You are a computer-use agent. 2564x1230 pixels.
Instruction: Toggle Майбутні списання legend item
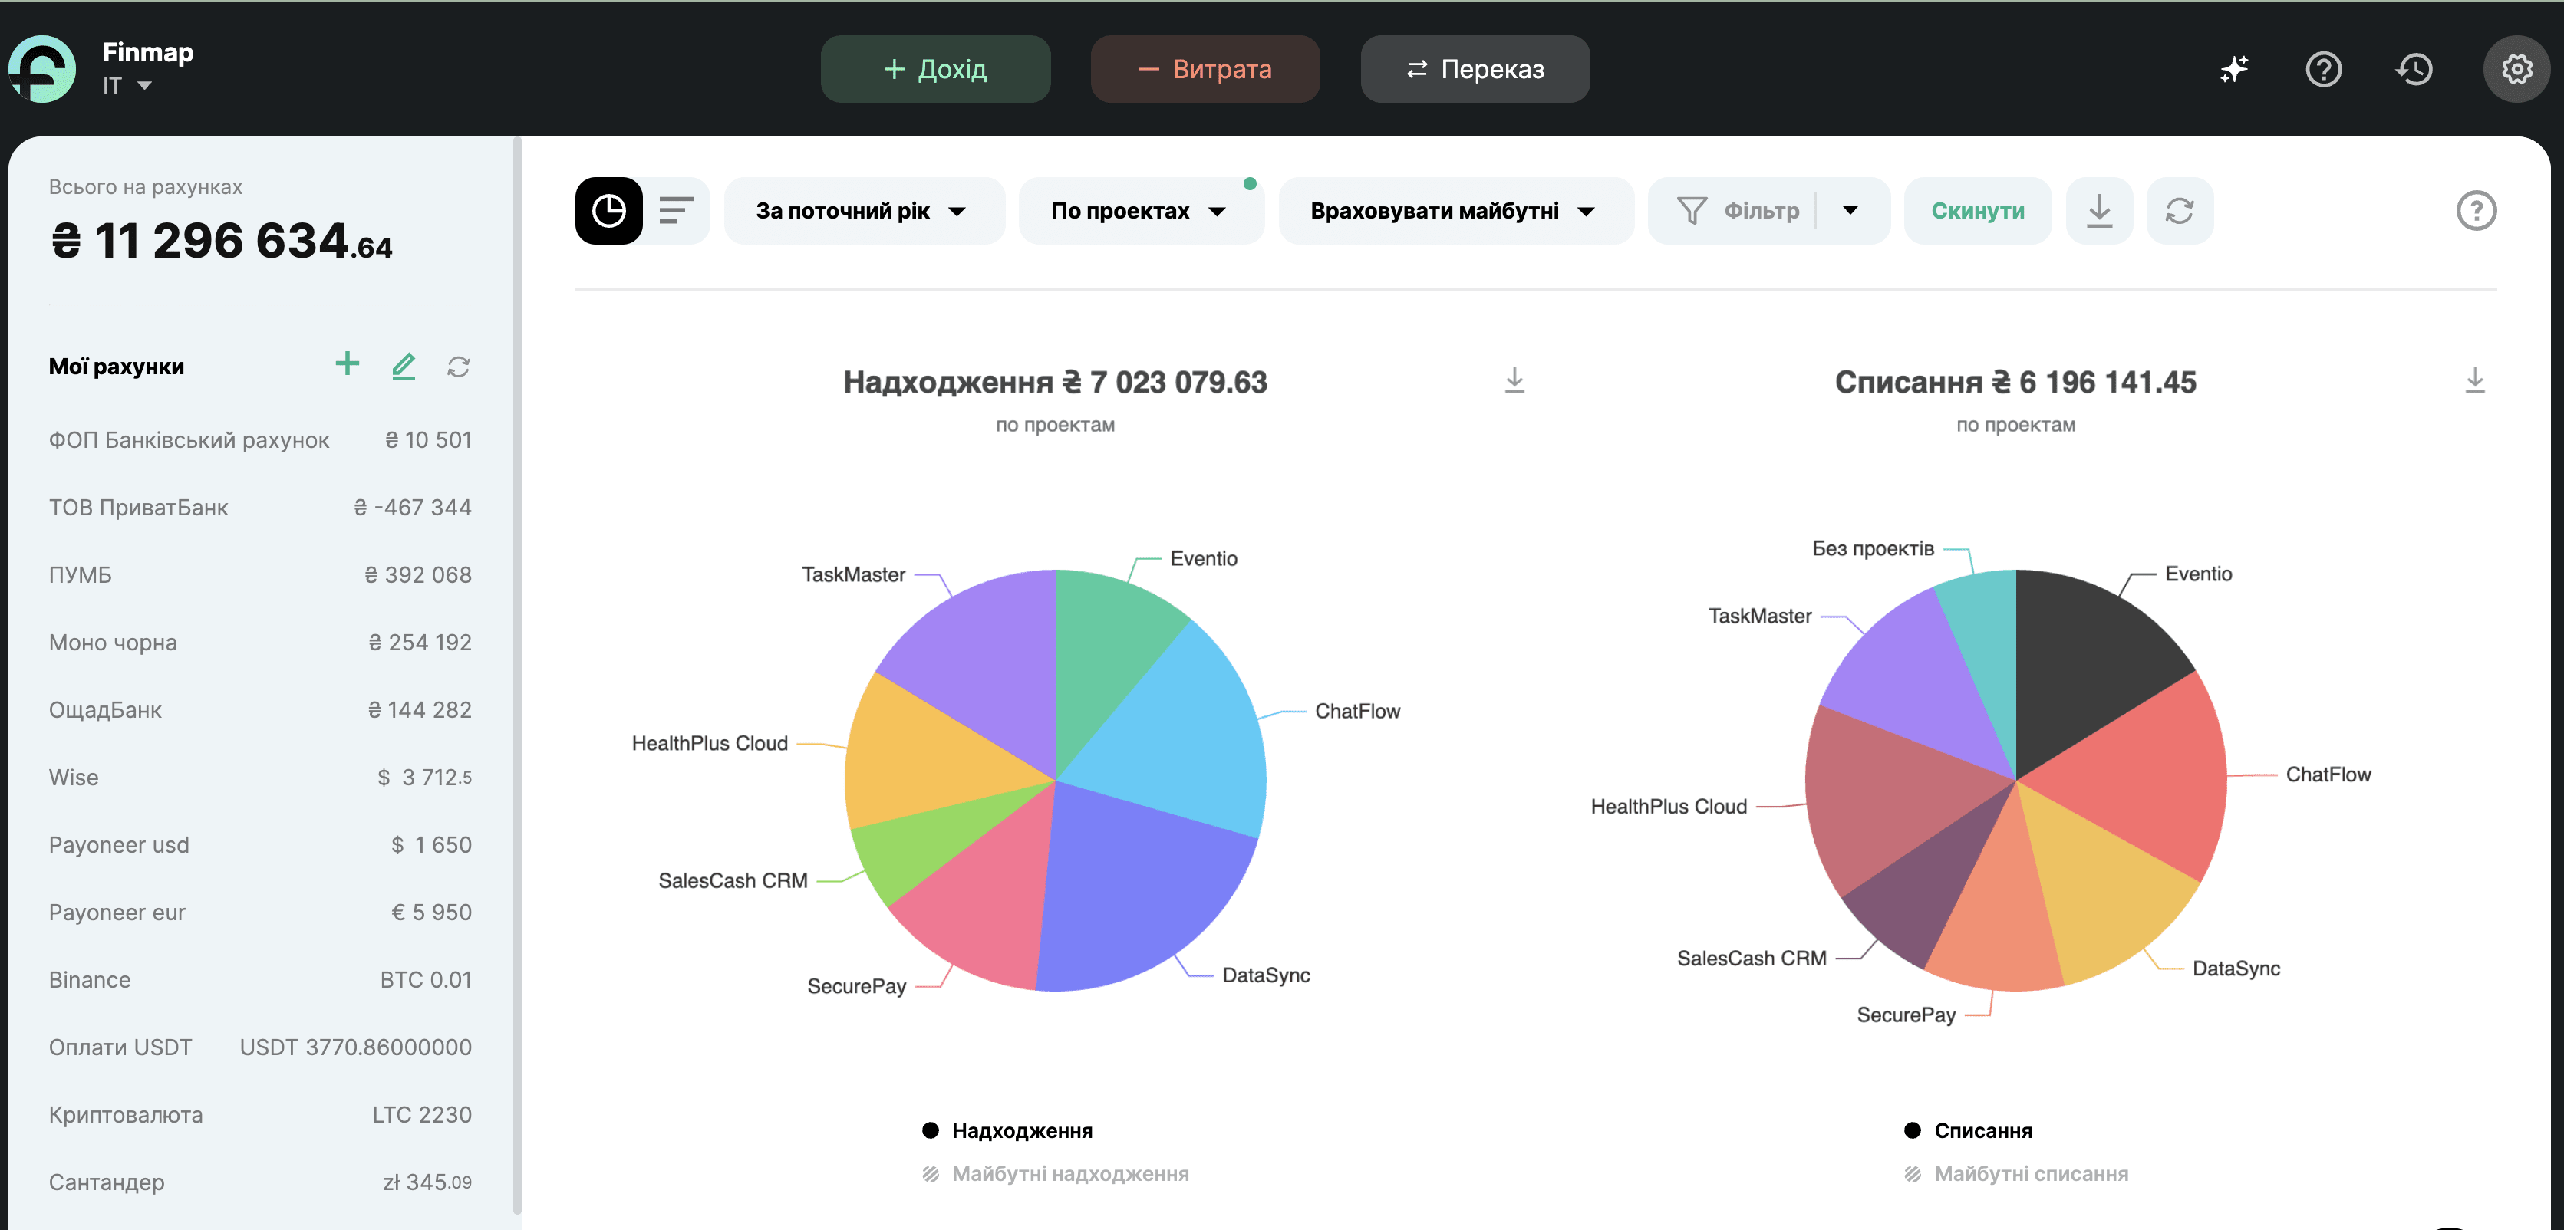[x=2015, y=1174]
